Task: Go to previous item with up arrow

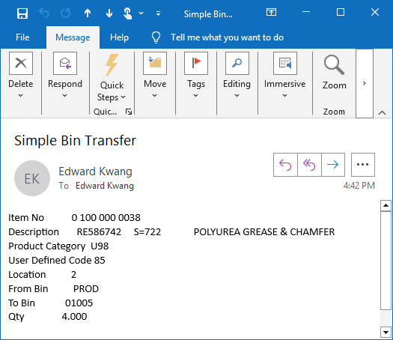Action: [x=88, y=13]
